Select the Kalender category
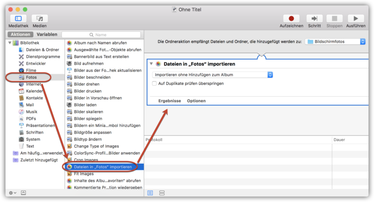Viewport: 374px width, 202px height. (34, 91)
